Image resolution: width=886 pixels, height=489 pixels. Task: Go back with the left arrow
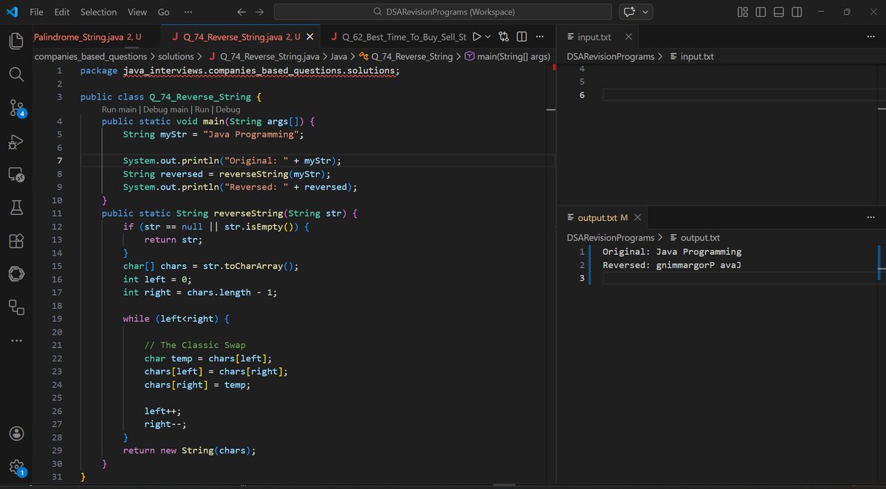pos(241,12)
